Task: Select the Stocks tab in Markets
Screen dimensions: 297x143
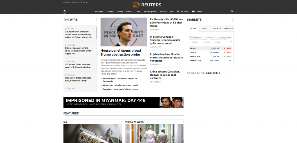Action: click(193, 28)
